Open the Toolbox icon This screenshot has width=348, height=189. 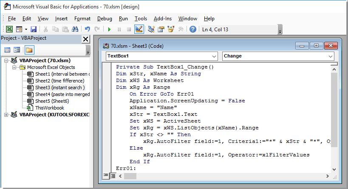(x=181, y=29)
